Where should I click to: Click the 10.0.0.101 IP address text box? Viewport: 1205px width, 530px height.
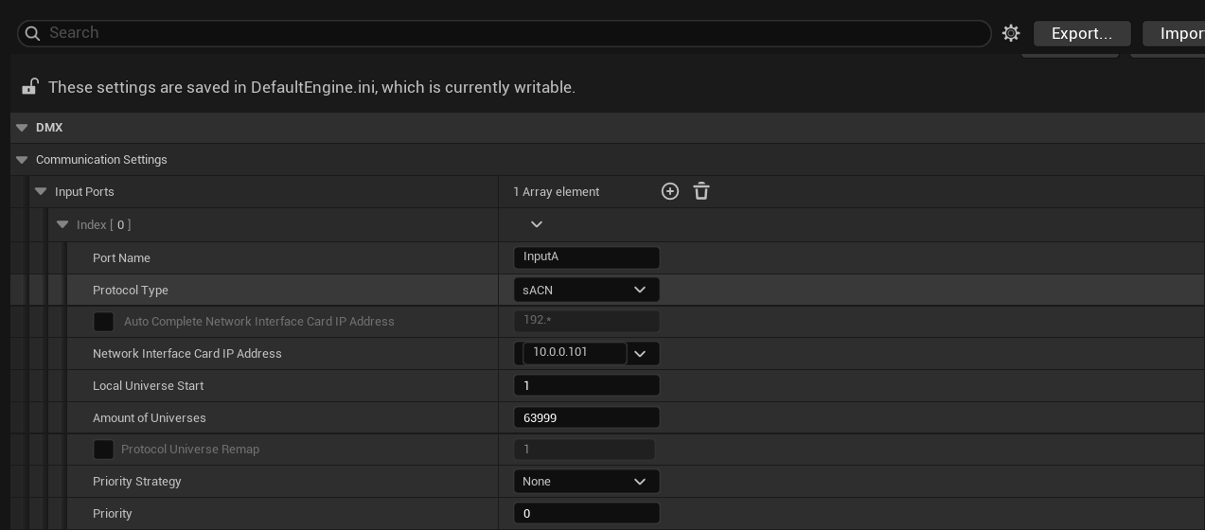[574, 352]
